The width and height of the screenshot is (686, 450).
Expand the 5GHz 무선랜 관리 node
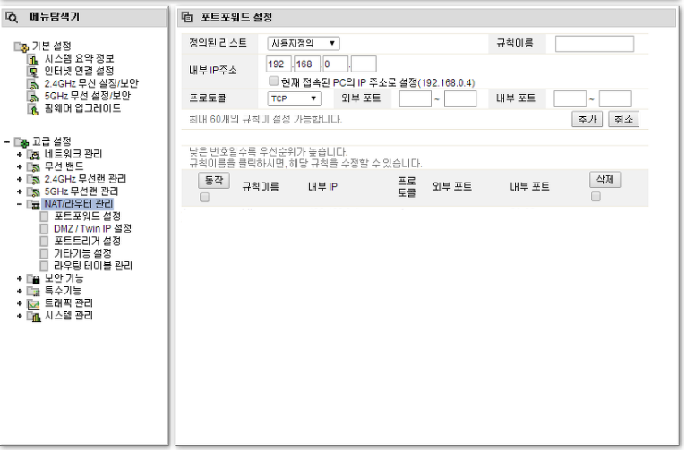tap(19, 191)
